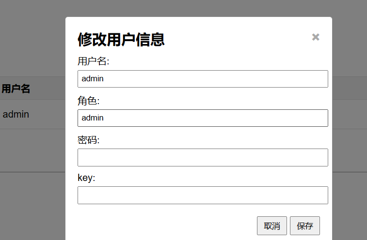Click the 用户名 input field containing admin

(203, 79)
